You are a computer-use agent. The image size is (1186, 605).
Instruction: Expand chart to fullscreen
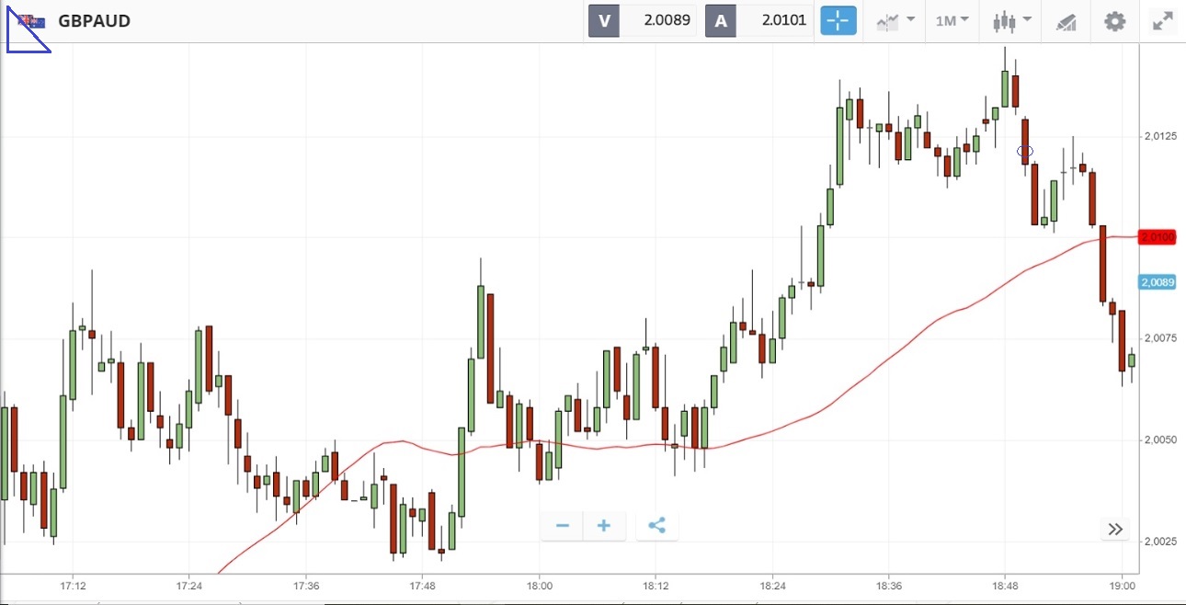(x=1163, y=20)
